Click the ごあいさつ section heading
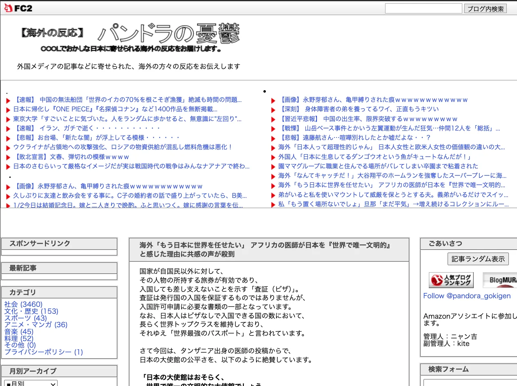The image size is (517, 386). 445,243
